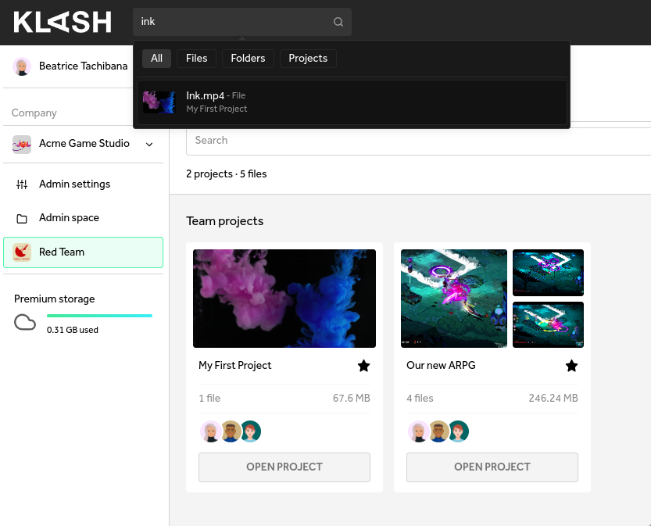Click the 4 files count

(x=420, y=398)
